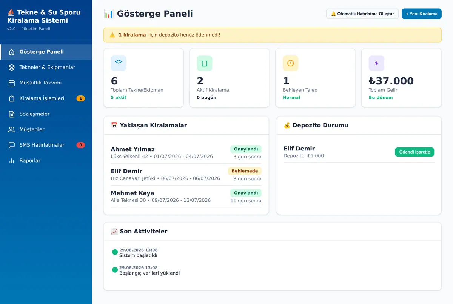The width and height of the screenshot is (453, 304).
Task: Click the dollar icon on Toplam Gelir card
Action: pos(376,63)
